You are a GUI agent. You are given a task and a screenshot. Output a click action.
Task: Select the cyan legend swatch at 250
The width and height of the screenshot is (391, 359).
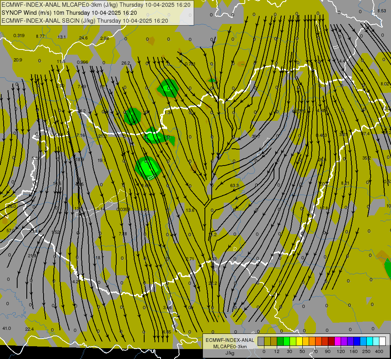[370, 341]
